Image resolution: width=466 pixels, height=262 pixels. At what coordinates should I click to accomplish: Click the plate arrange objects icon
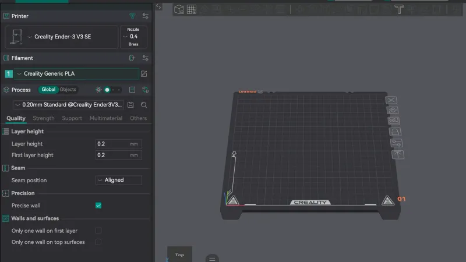point(394,121)
